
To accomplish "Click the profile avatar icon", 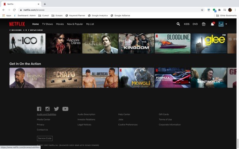I will click(221, 24).
